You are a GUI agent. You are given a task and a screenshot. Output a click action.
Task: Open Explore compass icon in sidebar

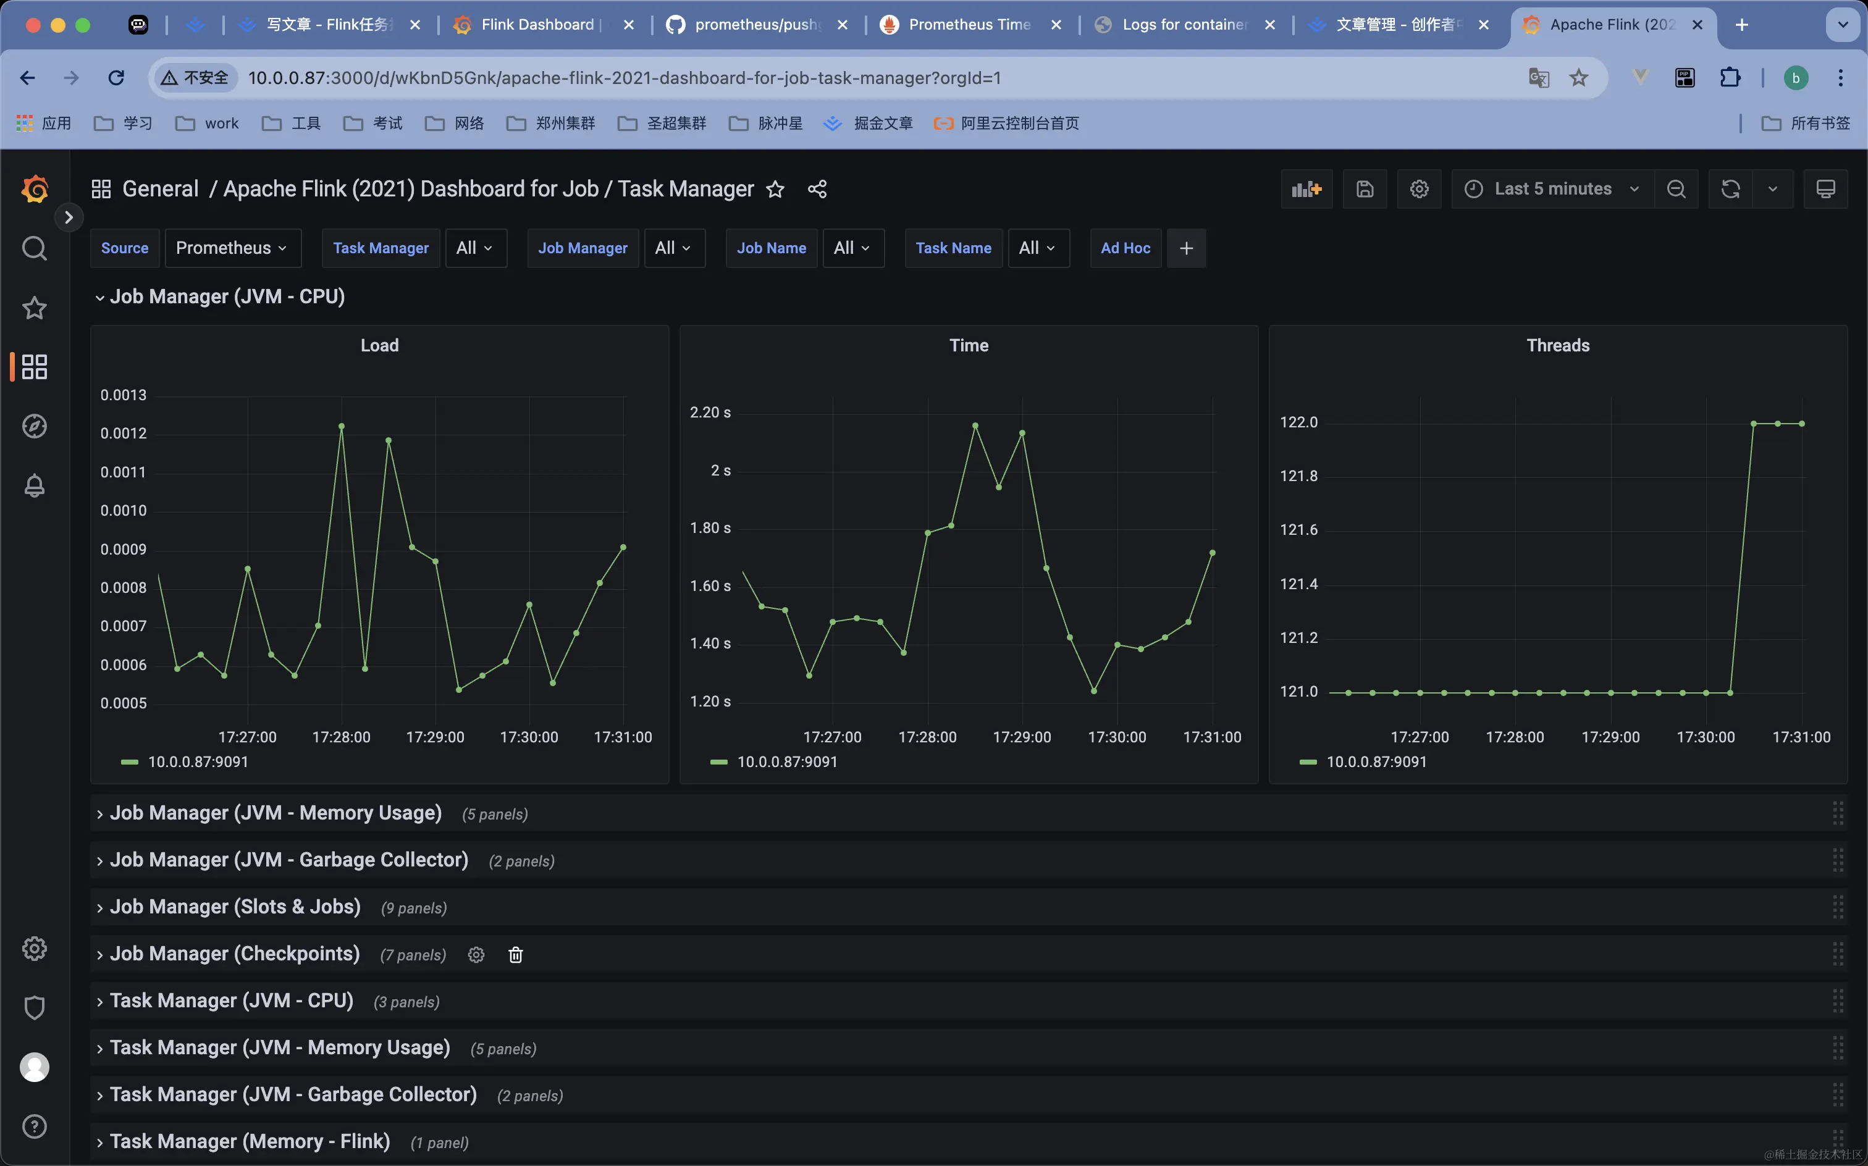pyautogui.click(x=34, y=426)
